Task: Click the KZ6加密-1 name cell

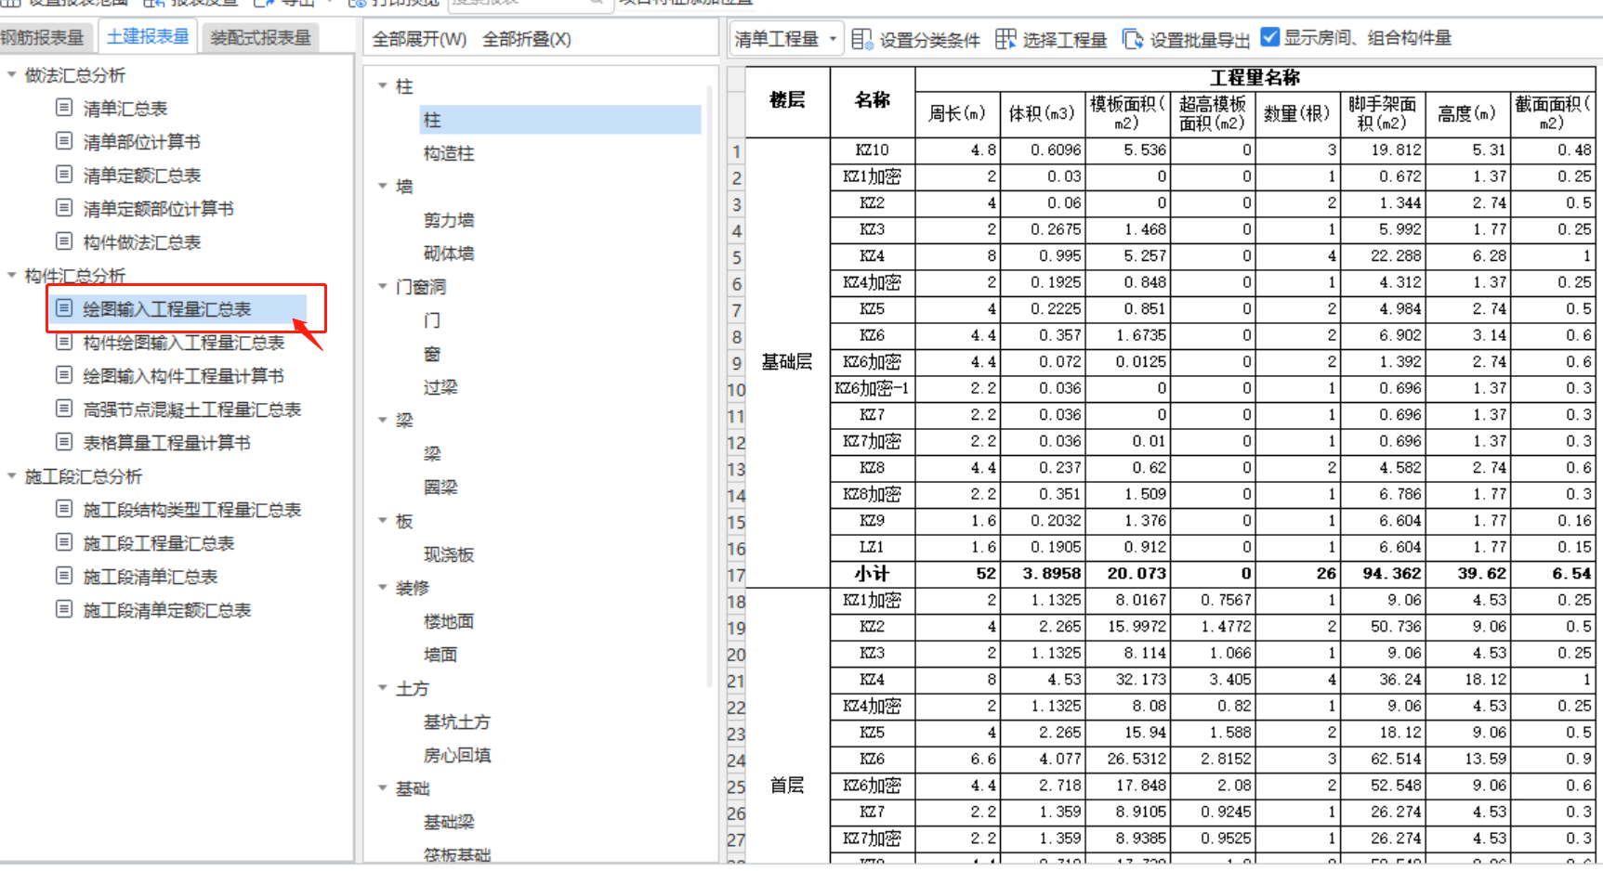Action: [x=873, y=388]
